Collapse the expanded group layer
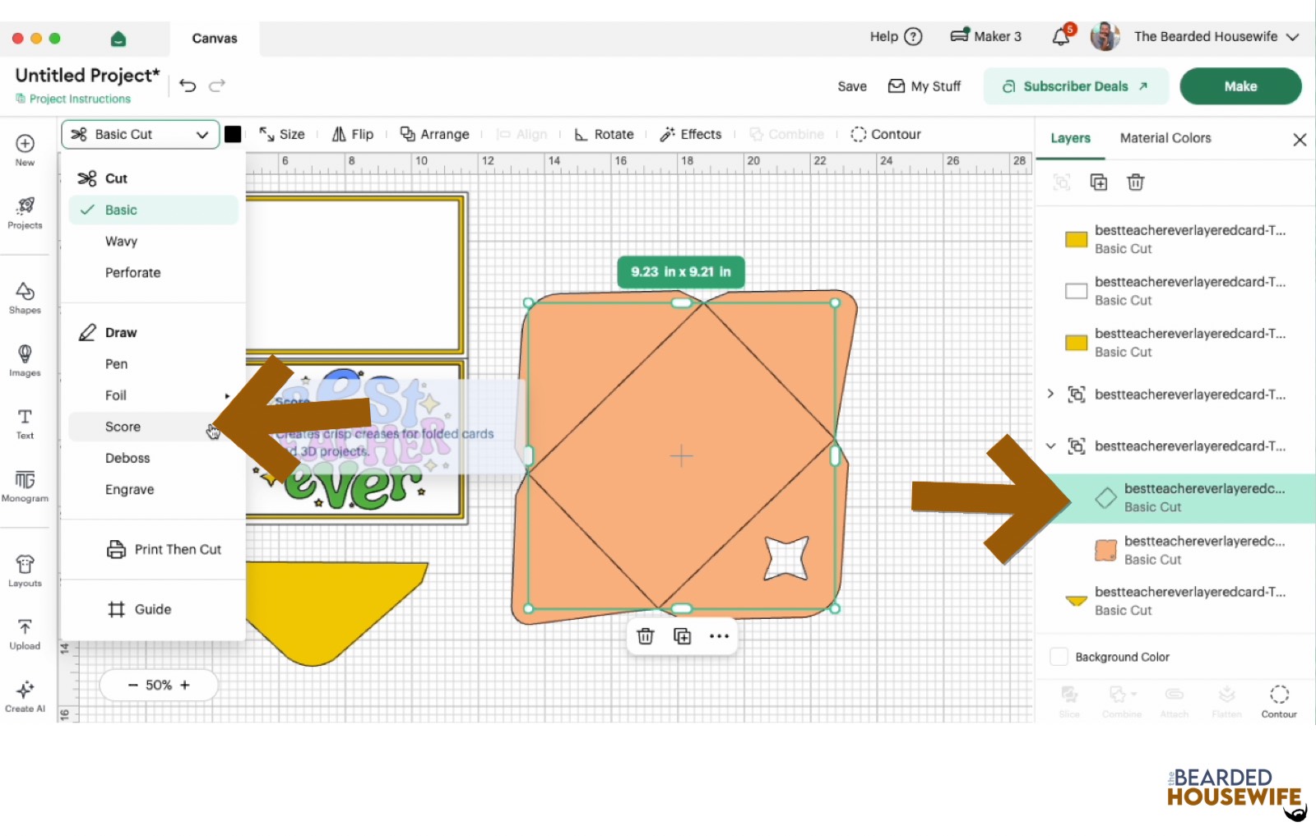 [x=1050, y=446]
